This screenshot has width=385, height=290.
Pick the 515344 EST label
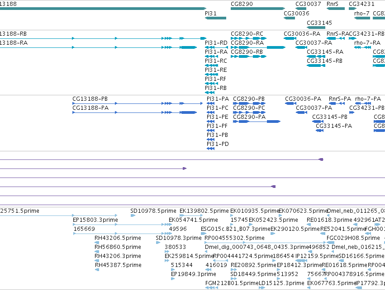tap(182, 265)
